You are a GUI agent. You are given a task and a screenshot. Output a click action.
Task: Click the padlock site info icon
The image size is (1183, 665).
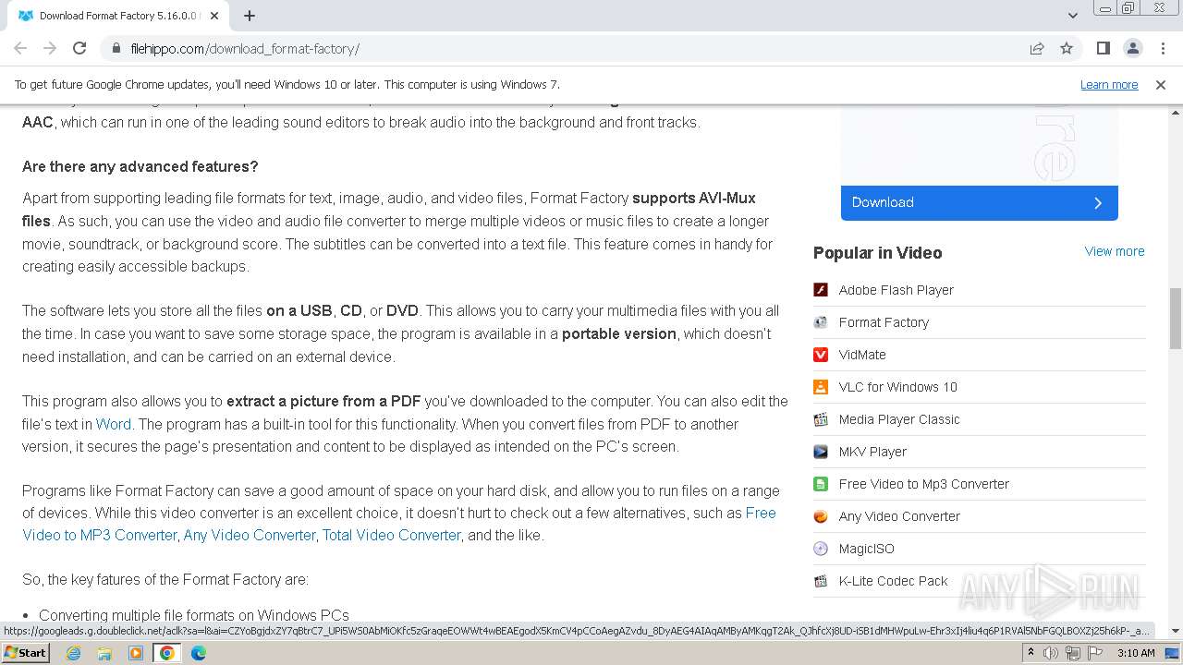coord(116,48)
